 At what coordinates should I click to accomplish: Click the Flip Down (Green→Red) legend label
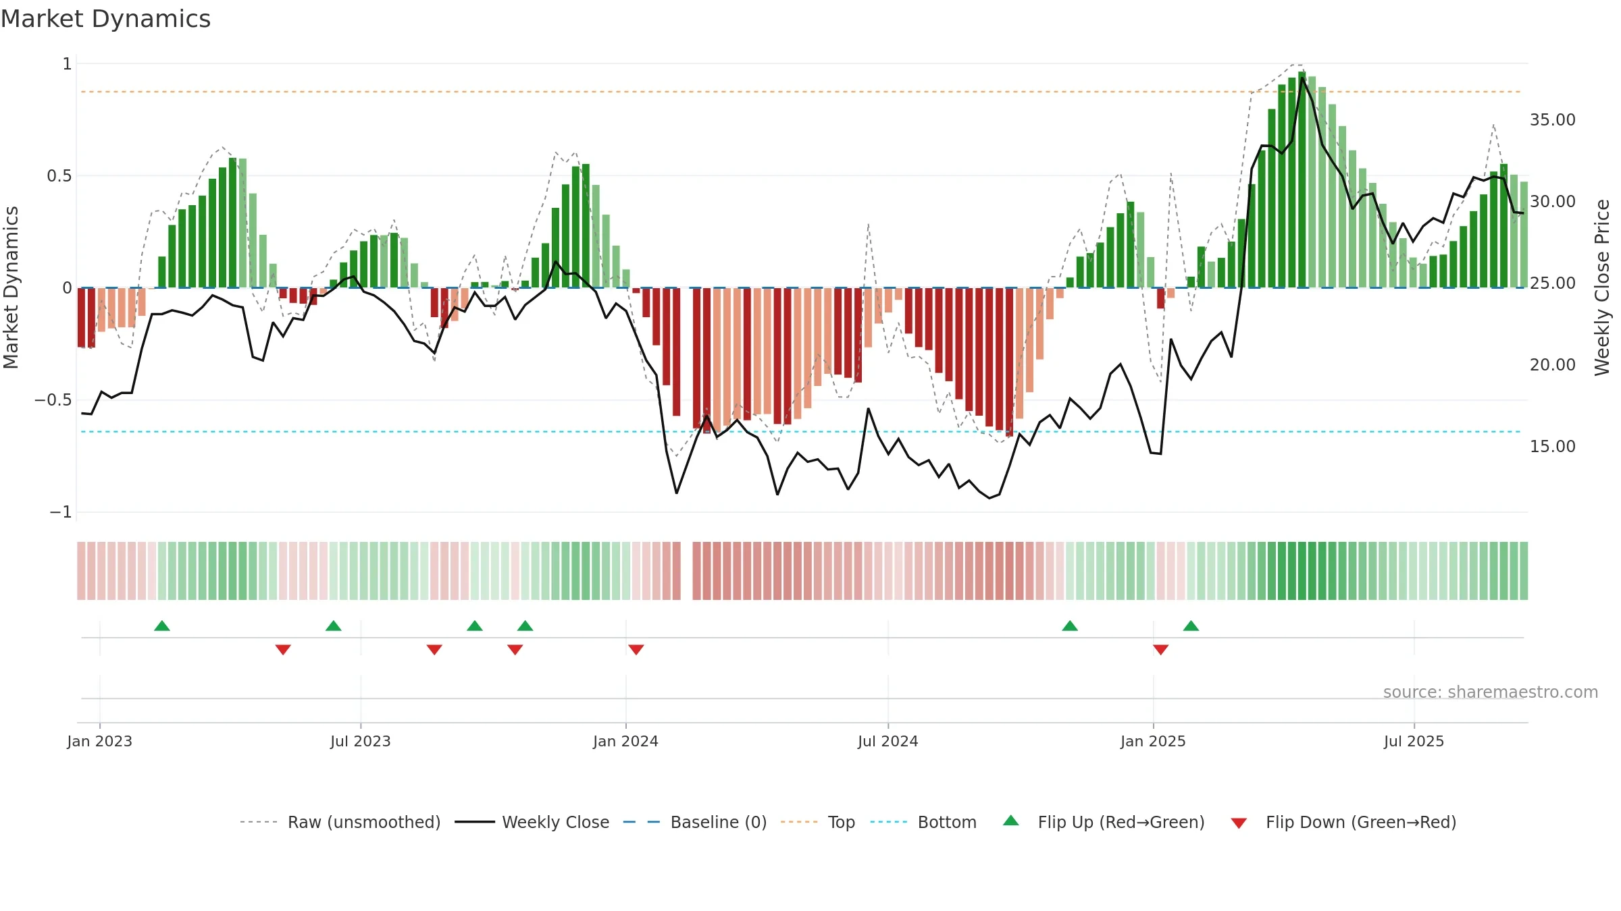(1361, 822)
